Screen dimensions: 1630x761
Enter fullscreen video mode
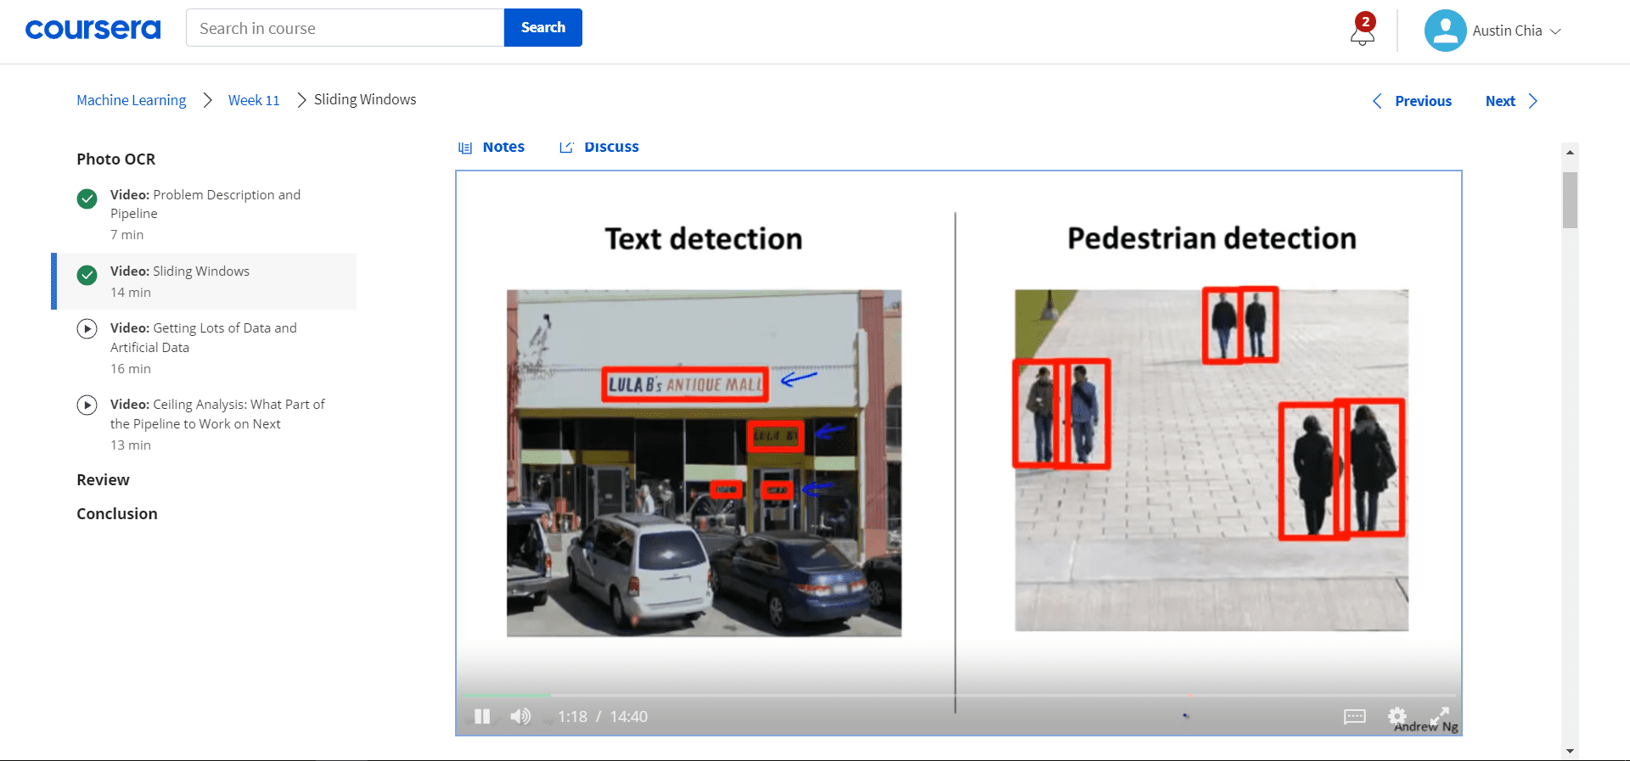pyautogui.click(x=1439, y=716)
